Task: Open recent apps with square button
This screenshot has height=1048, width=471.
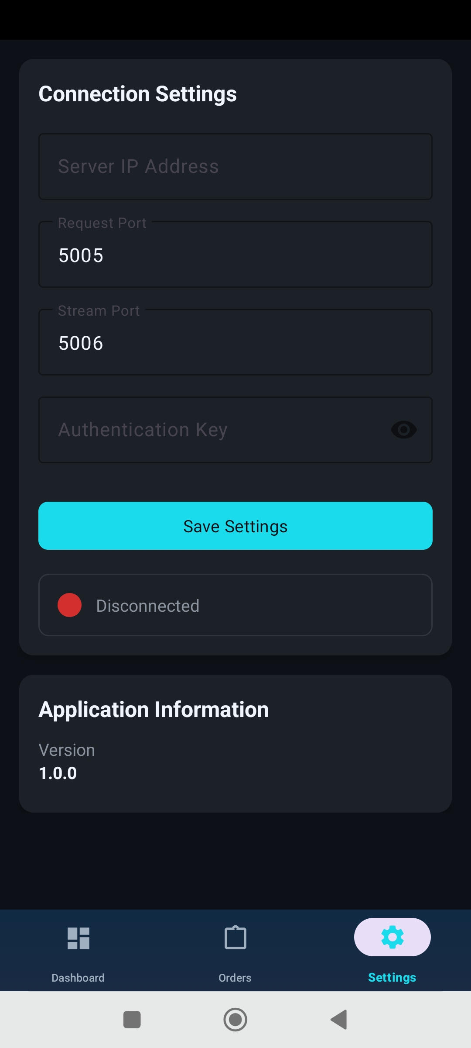Action: tap(132, 1020)
